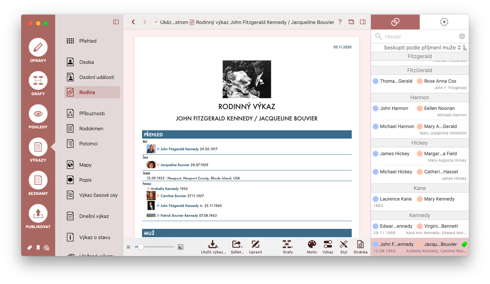Select Rodokmen in the report list

(x=92, y=128)
